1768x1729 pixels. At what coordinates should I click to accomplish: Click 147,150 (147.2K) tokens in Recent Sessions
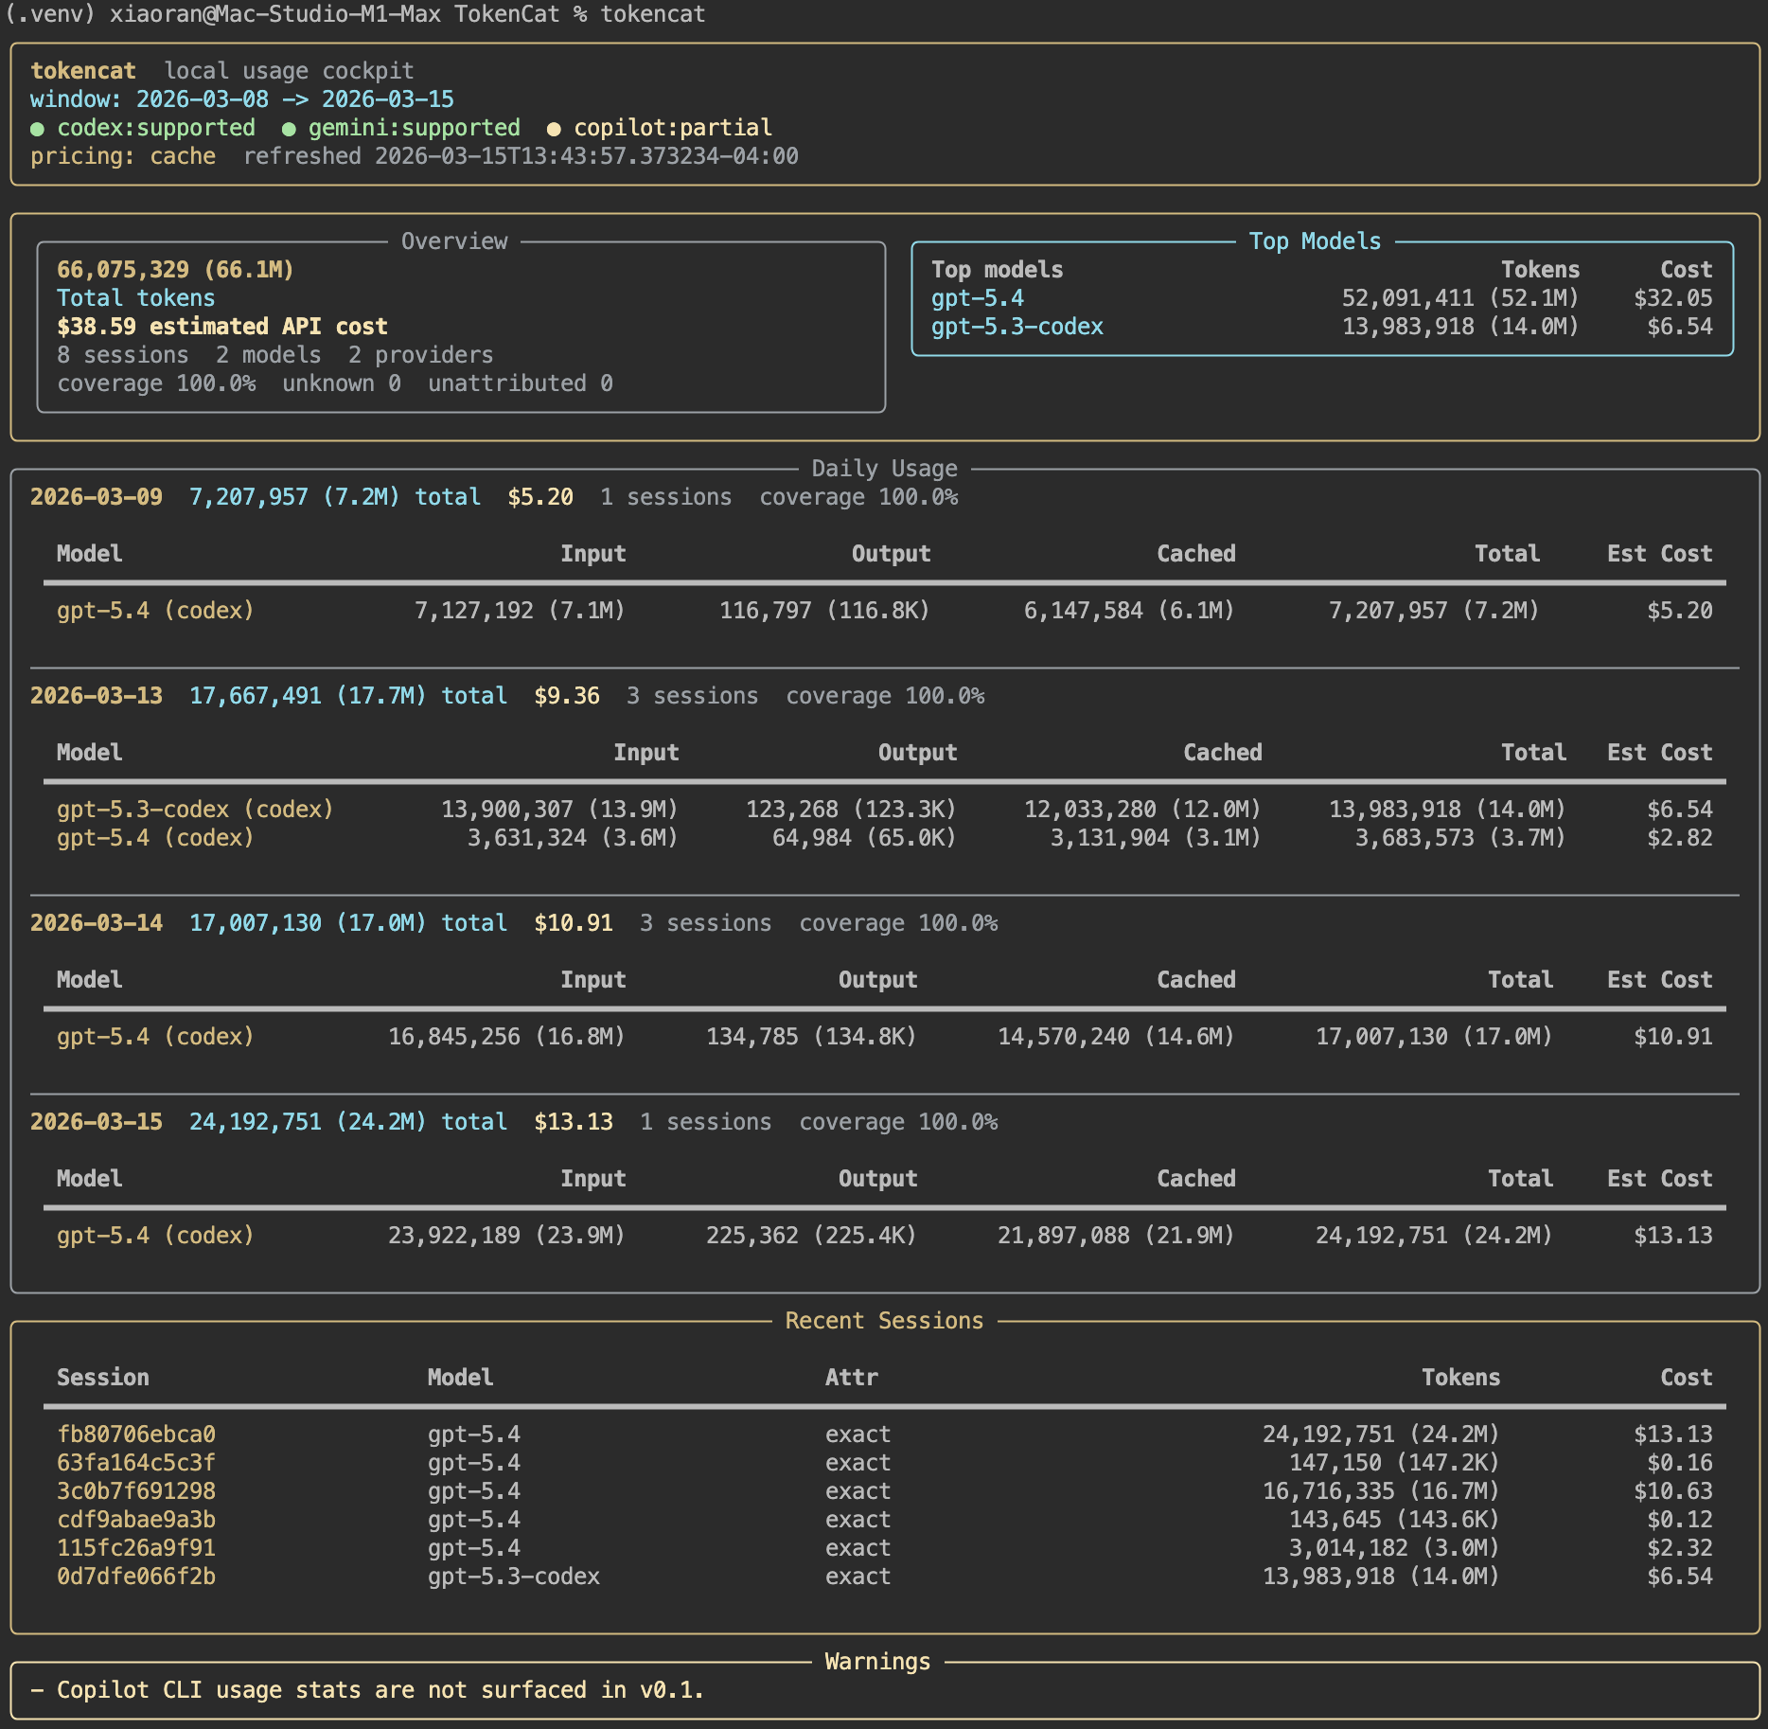click(1394, 1463)
